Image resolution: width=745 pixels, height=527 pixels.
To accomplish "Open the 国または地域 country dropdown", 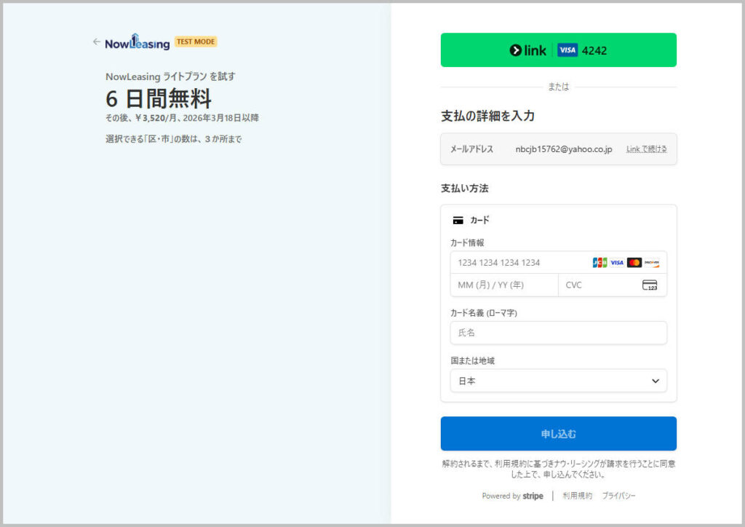I will pos(558,381).
